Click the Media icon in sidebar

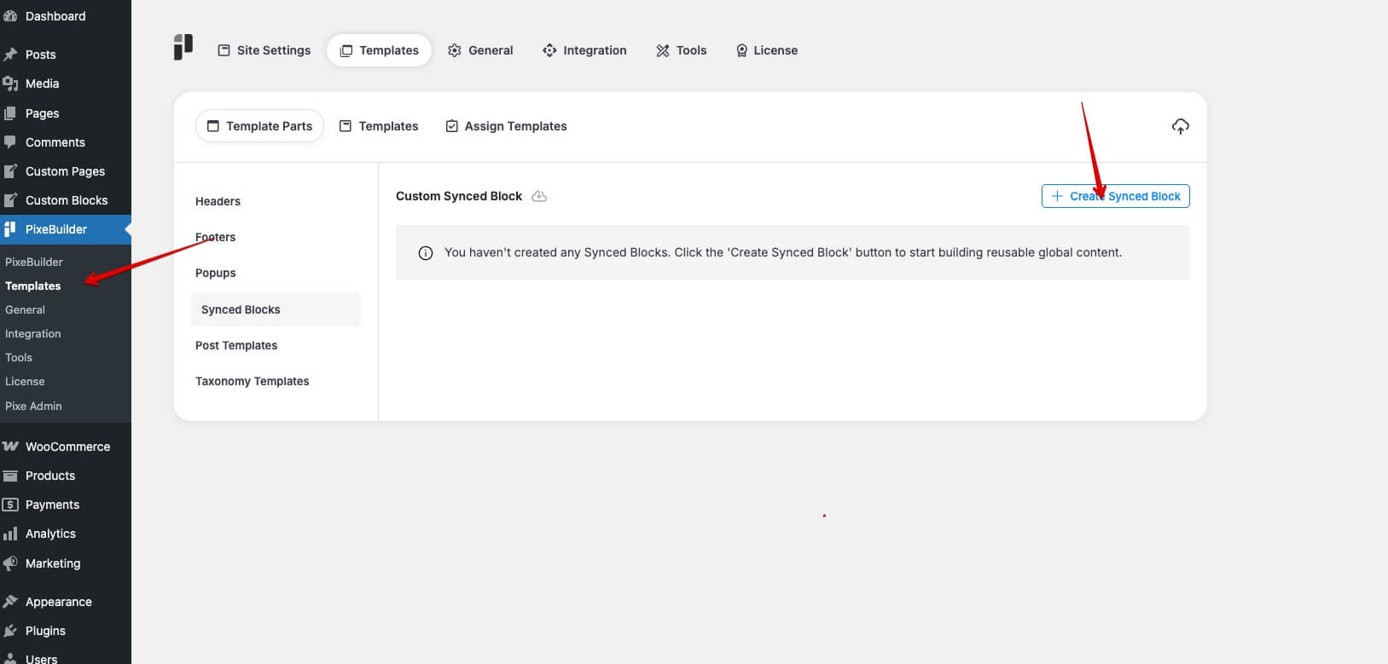[10, 84]
